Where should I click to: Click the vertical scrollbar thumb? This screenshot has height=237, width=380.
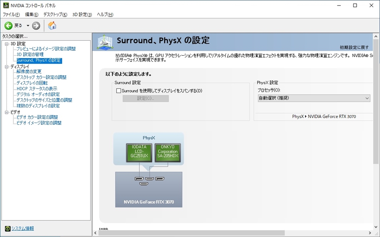(376, 102)
